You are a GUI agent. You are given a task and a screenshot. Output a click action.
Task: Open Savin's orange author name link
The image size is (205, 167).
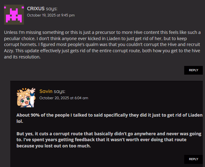tap(46, 91)
